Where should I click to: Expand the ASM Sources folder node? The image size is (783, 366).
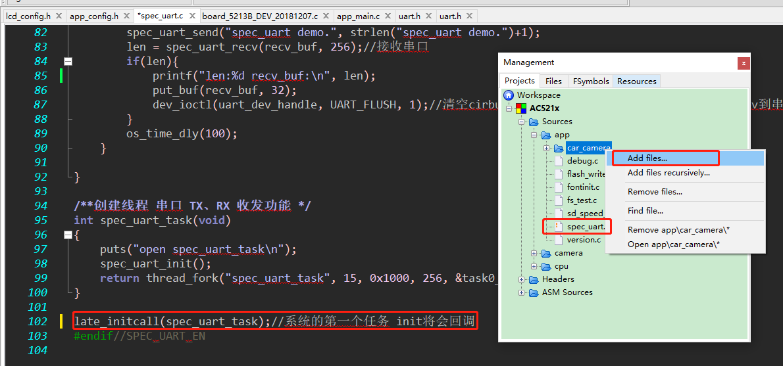521,292
